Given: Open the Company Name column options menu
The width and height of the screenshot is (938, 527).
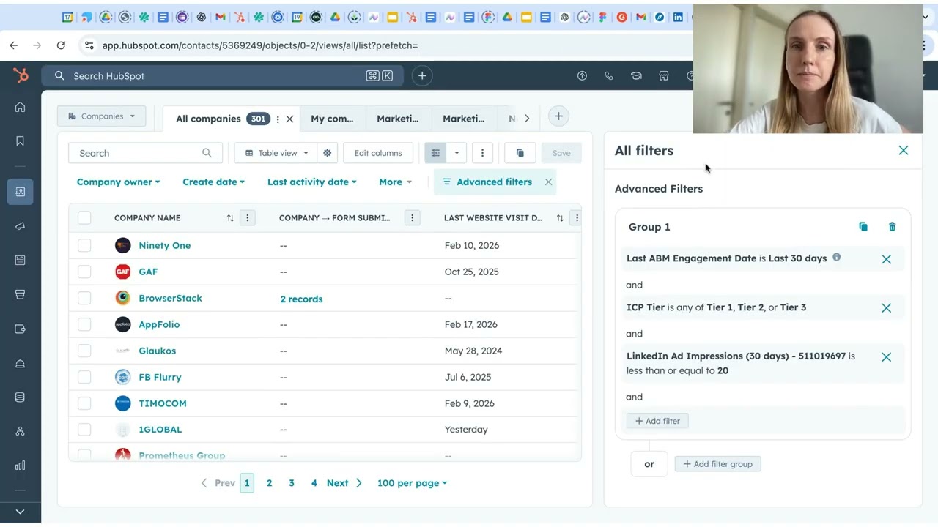Looking at the screenshot, I should click(248, 218).
